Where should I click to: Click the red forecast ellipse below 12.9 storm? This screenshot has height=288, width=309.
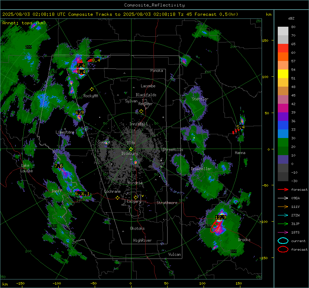(x=216, y=226)
